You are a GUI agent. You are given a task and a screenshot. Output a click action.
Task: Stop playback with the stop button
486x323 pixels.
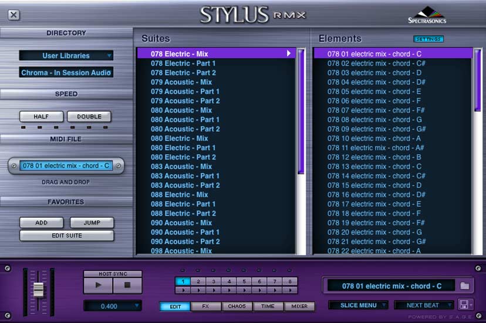pos(127,285)
